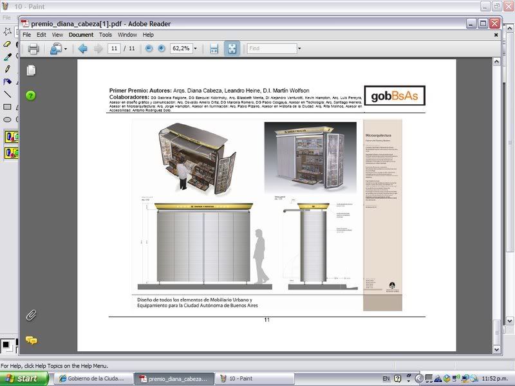Expand the 62,2% zoom level dropdown
Screen dimensions: 515x386
point(196,49)
